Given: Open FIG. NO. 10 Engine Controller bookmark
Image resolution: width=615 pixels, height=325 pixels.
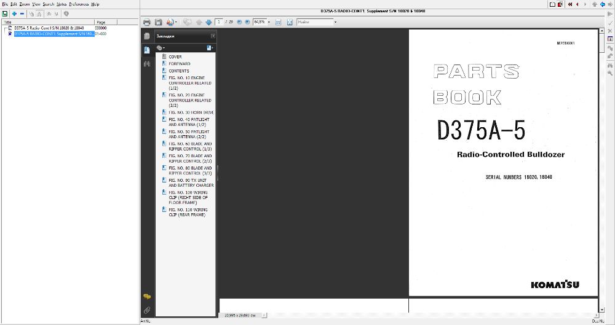Looking at the screenshot, I should 190,83.
